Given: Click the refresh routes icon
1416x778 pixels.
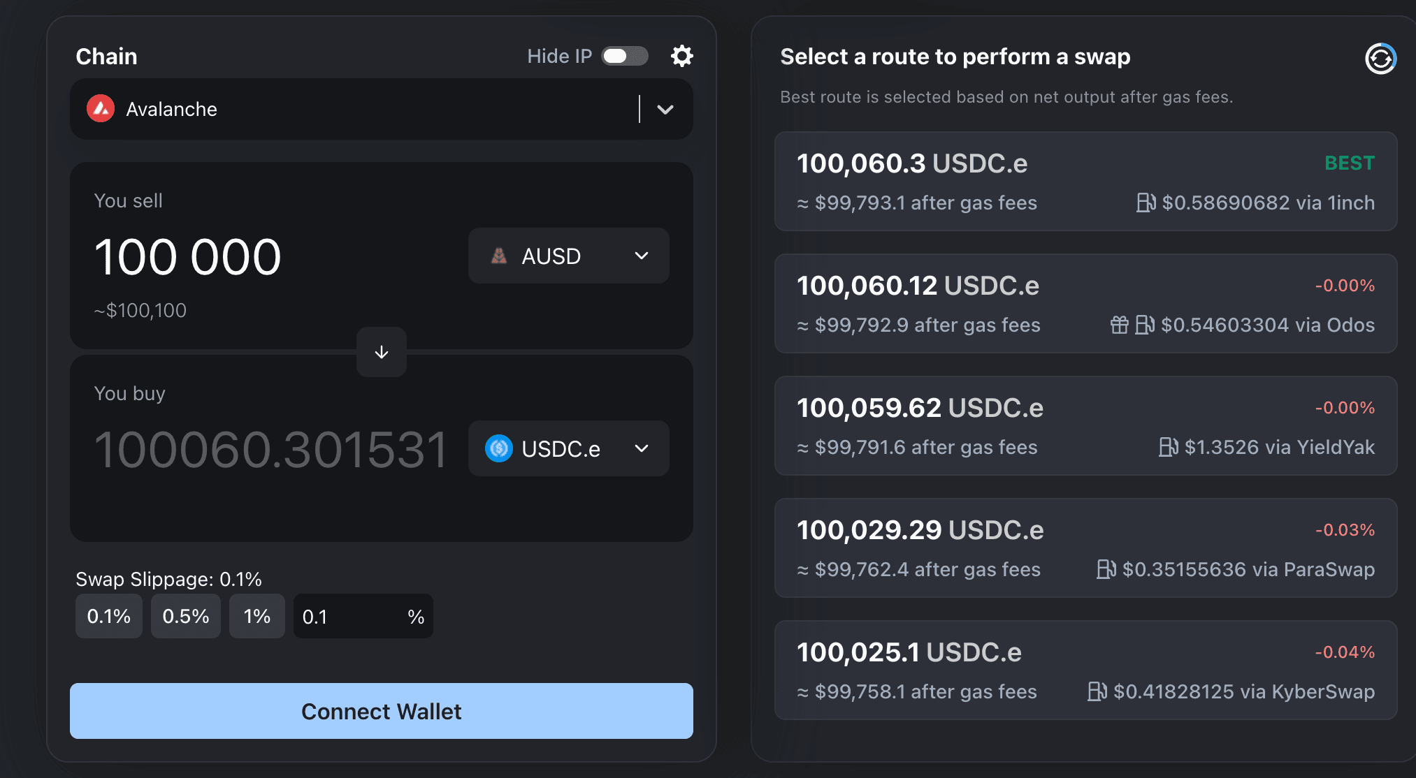Looking at the screenshot, I should 1380,58.
